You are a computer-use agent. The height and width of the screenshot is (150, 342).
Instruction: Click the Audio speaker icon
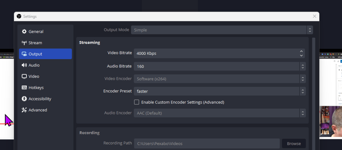(x=24, y=65)
